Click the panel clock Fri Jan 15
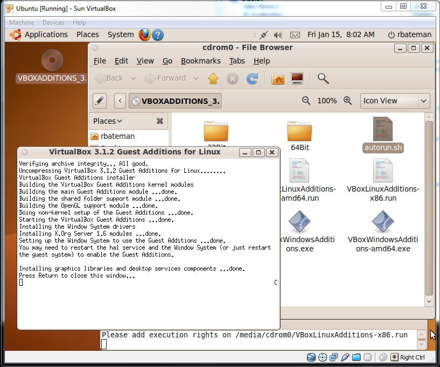The height and width of the screenshot is (367, 440). [341, 35]
